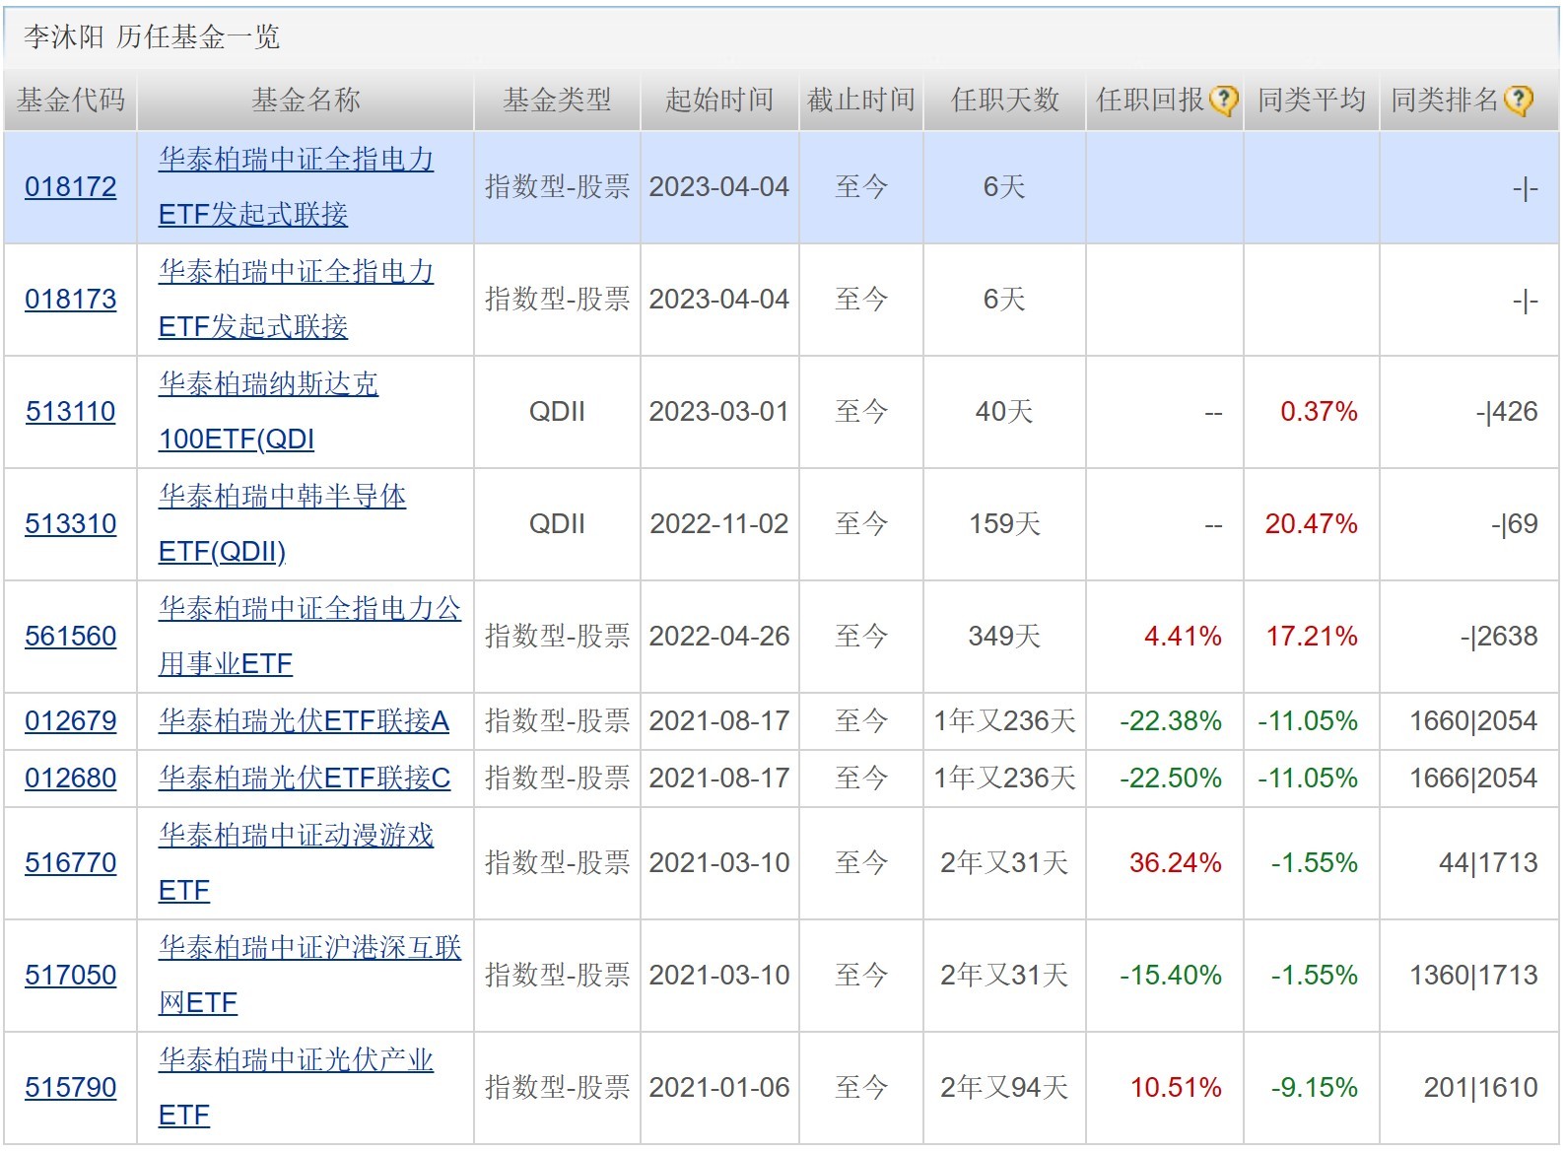Click the 0.37% peer average value

tap(1319, 412)
